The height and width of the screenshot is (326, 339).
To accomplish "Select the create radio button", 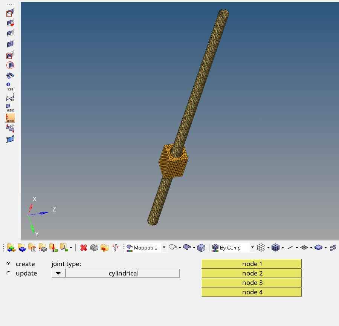I will tap(9, 264).
